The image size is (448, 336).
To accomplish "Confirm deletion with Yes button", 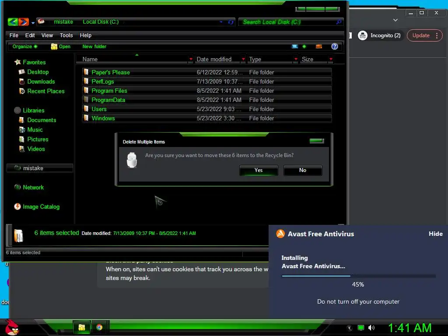I will click(x=259, y=170).
